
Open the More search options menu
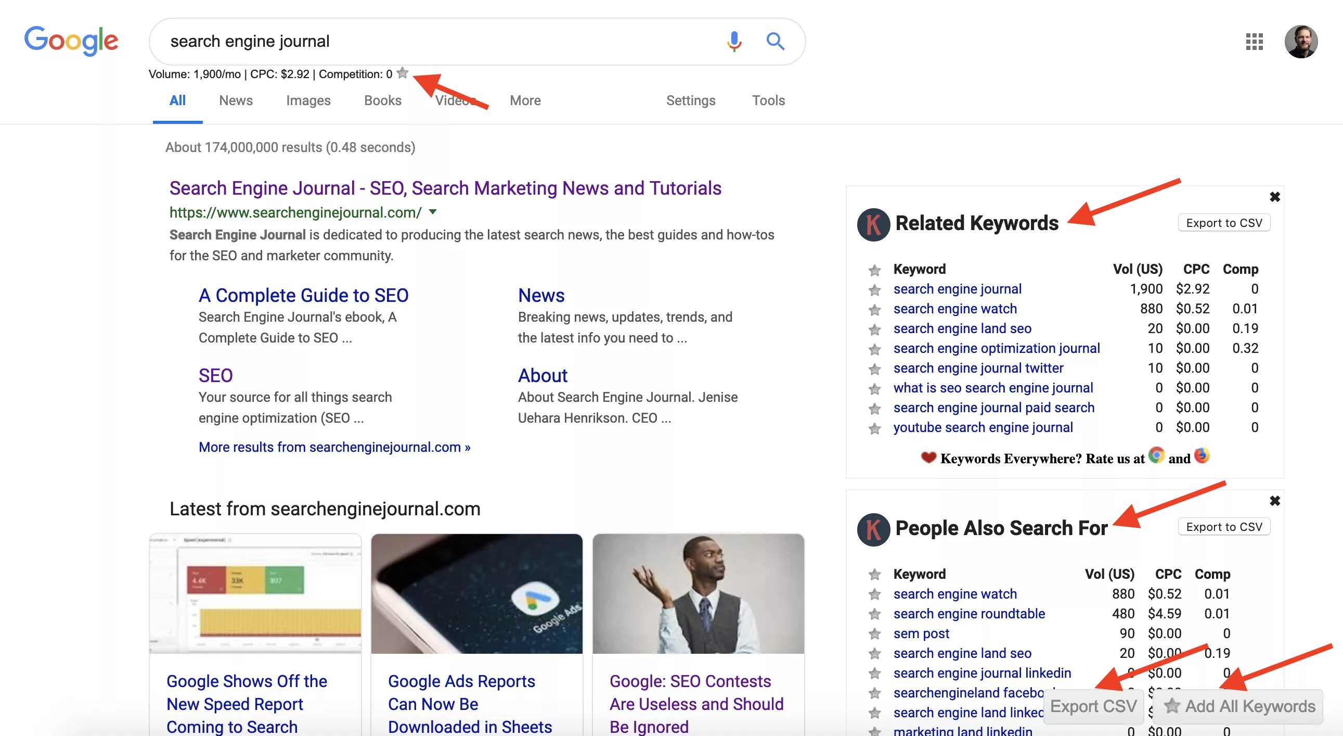[x=525, y=100]
